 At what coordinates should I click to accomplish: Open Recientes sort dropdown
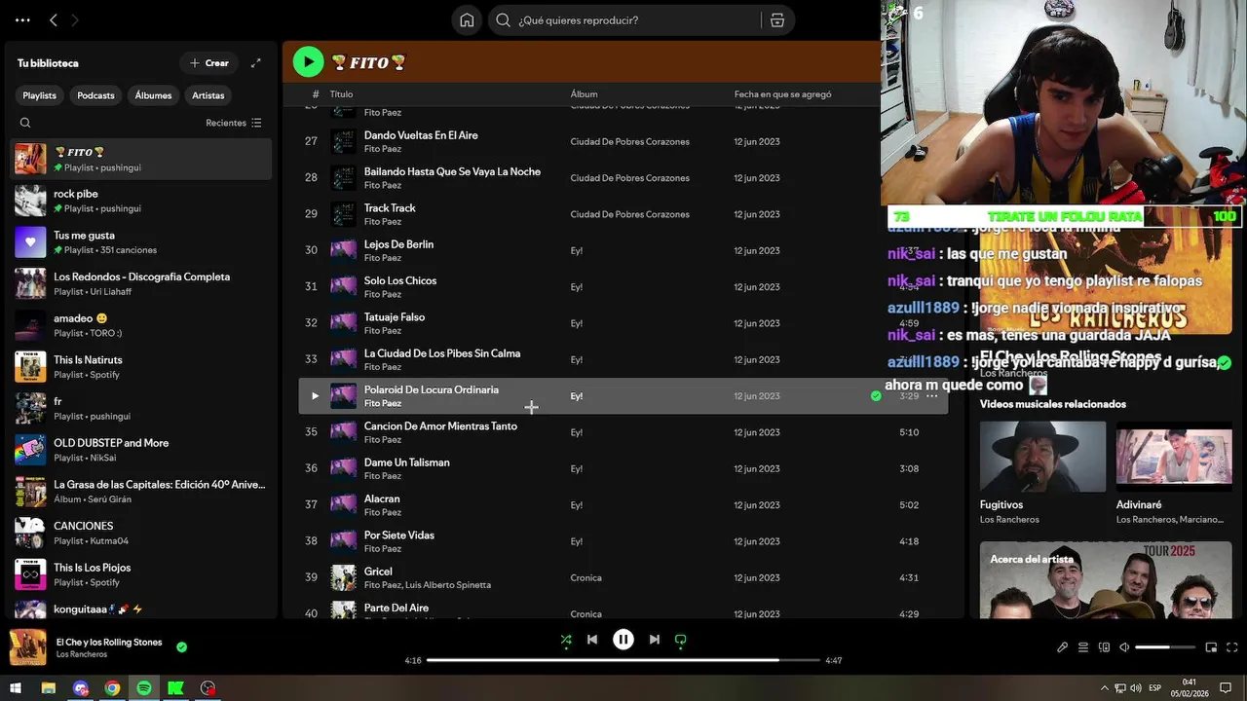(x=234, y=123)
